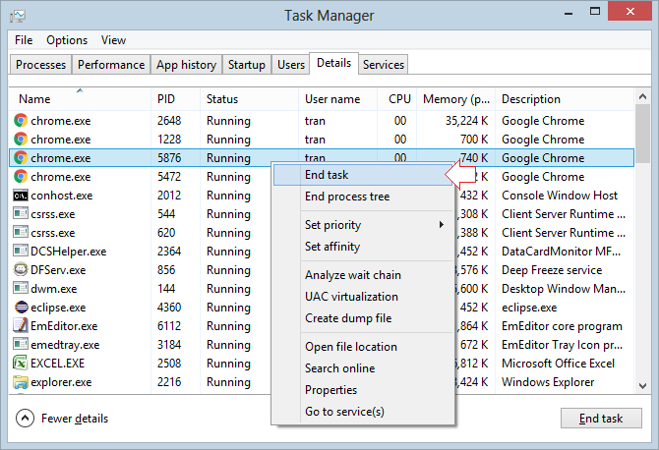The width and height of the screenshot is (659, 450).
Task: Select the explorer.exe row name
Action: click(x=61, y=382)
